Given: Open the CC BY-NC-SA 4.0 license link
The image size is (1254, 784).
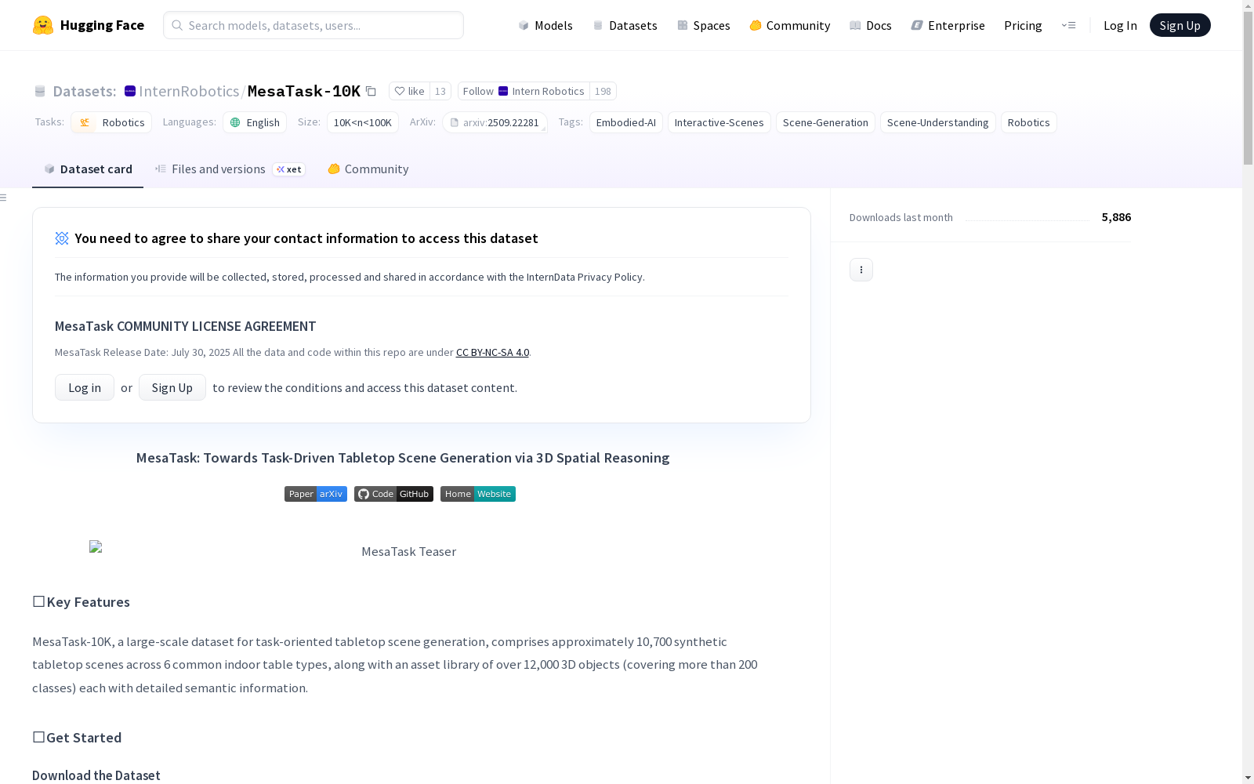Looking at the screenshot, I should (x=492, y=352).
